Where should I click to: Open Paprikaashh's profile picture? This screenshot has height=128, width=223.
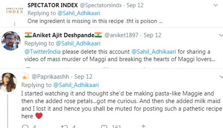(x=9, y=82)
